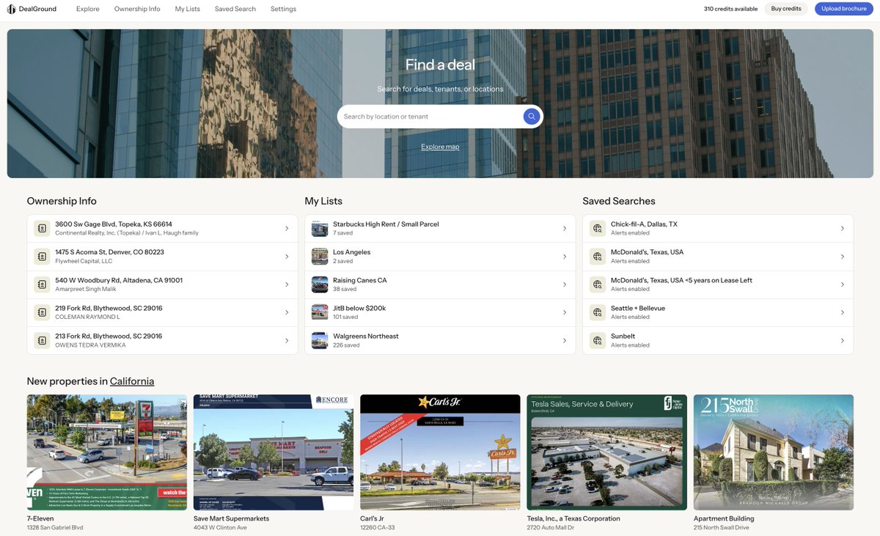This screenshot has height=536, width=880.
Task: Open JitB below $200k list chevron
Action: point(565,312)
